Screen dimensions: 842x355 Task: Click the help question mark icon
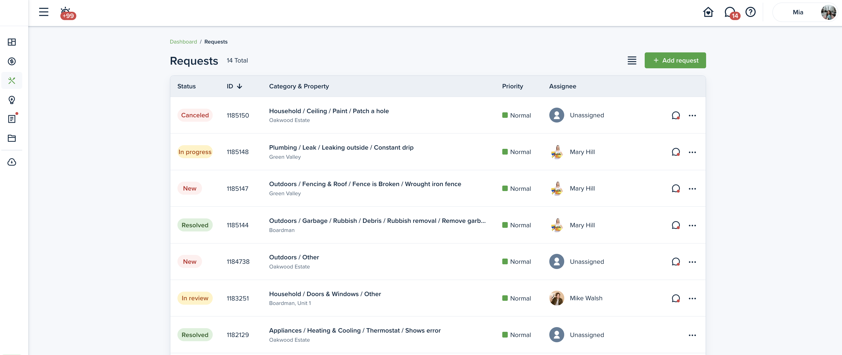750,12
